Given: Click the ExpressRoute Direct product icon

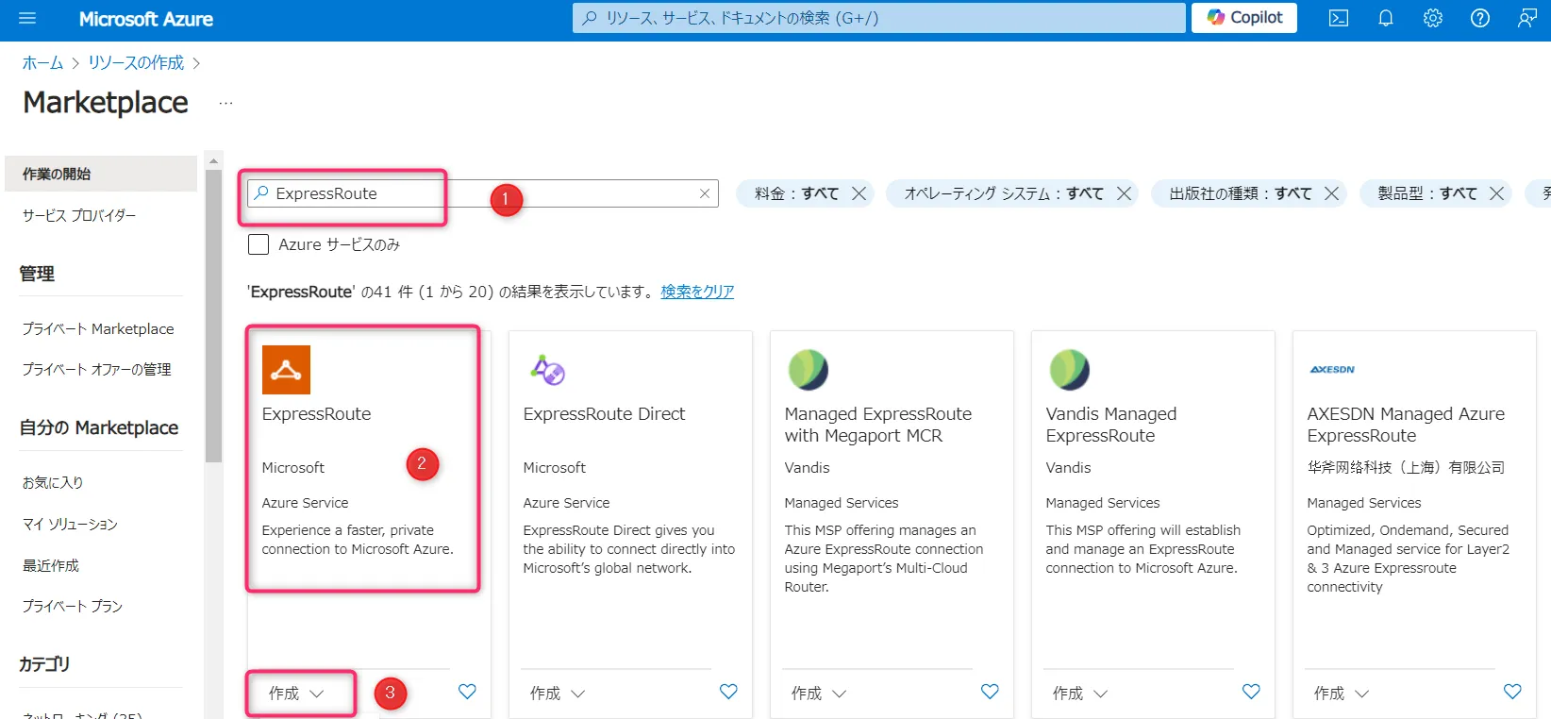Looking at the screenshot, I should coord(547,370).
